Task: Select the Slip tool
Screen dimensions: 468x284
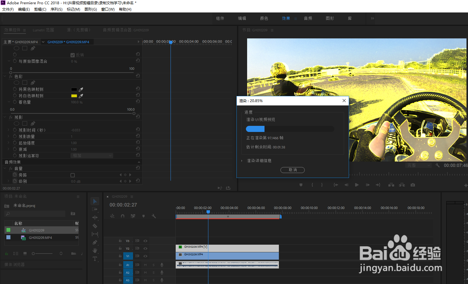Action: [x=95, y=234]
